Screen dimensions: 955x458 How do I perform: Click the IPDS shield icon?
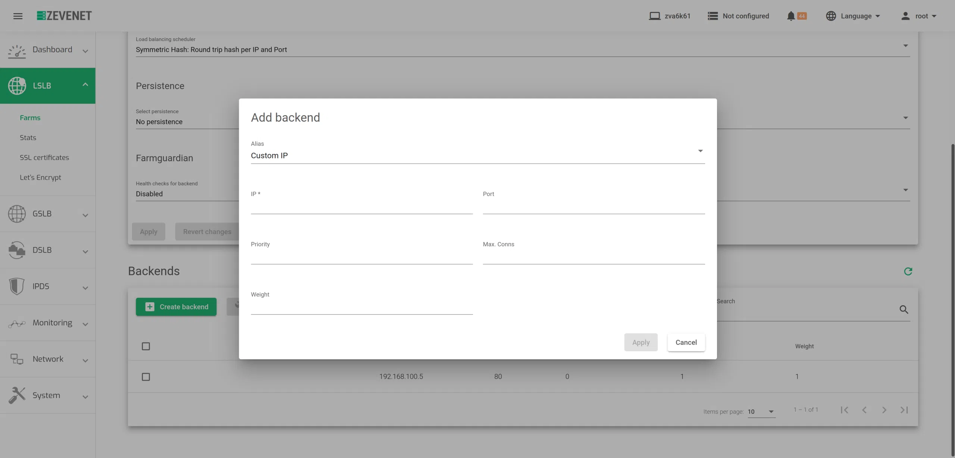coord(17,286)
